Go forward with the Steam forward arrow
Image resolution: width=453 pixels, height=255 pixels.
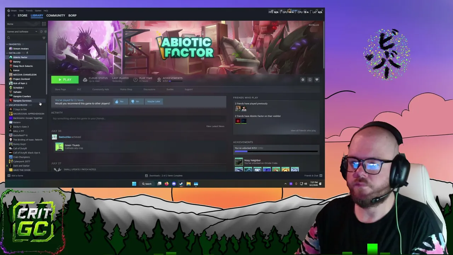pyautogui.click(x=14, y=16)
